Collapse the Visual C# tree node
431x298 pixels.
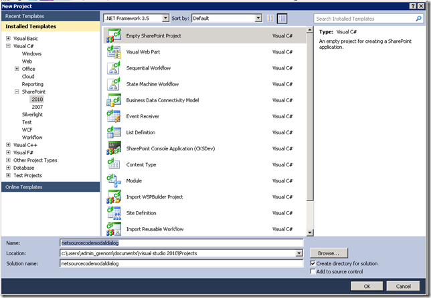pyautogui.click(x=8, y=46)
